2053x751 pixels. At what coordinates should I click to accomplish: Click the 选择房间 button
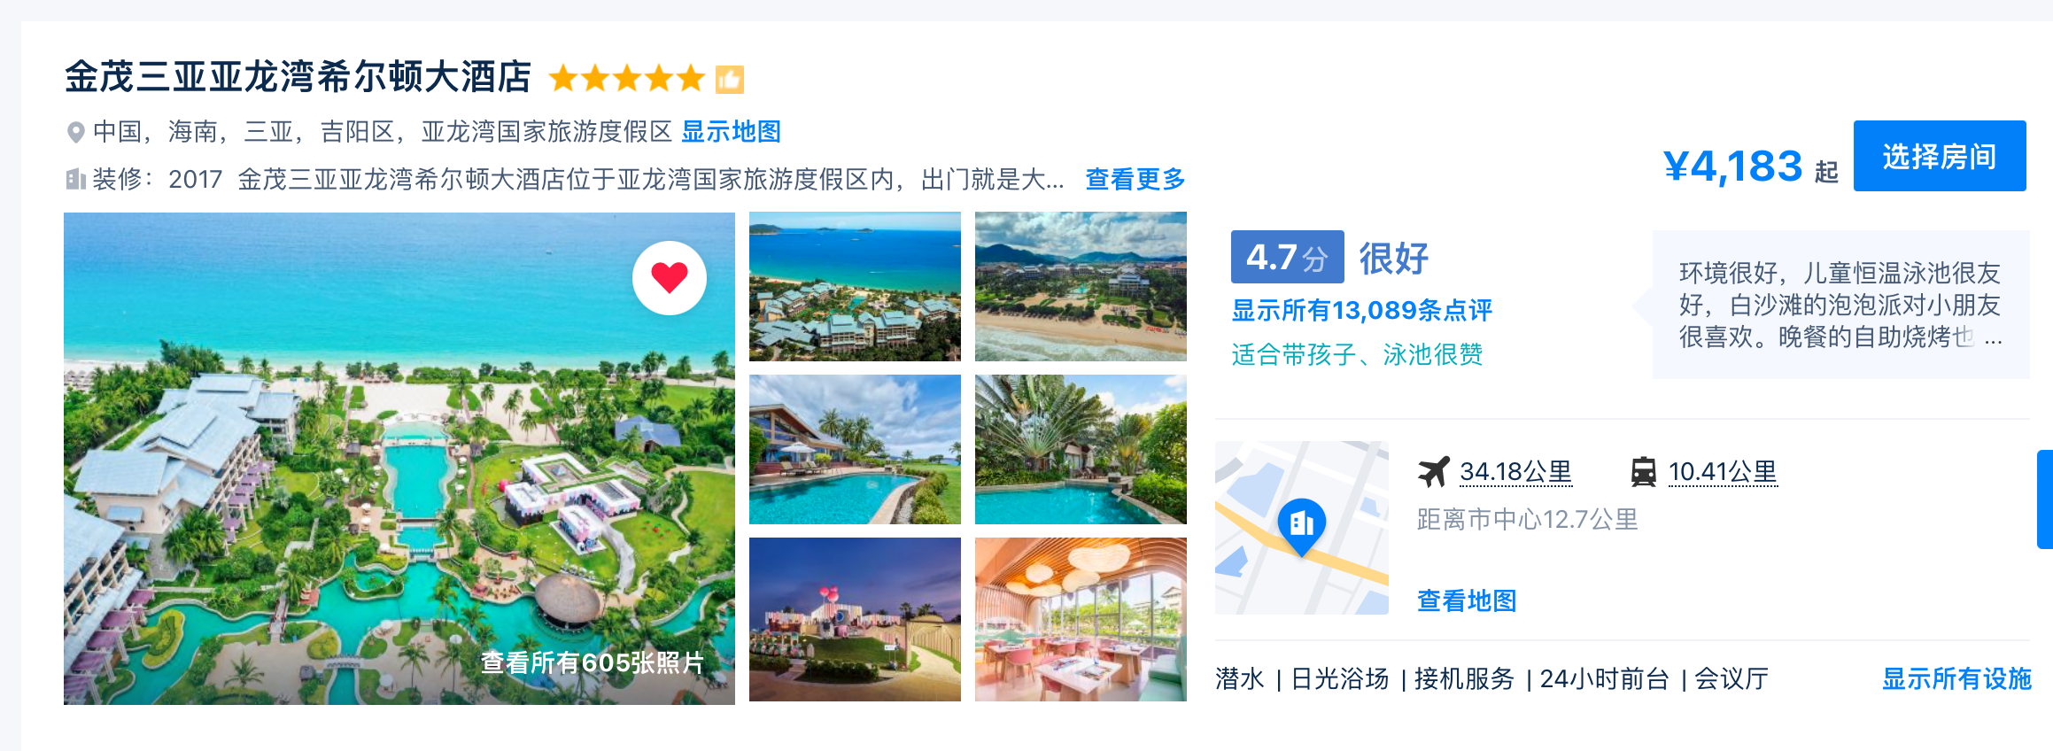1940,156
